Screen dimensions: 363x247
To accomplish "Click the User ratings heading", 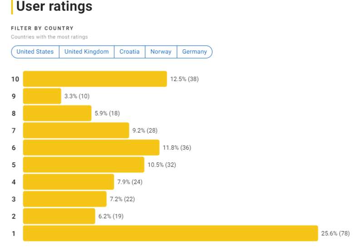I will (x=54, y=6).
